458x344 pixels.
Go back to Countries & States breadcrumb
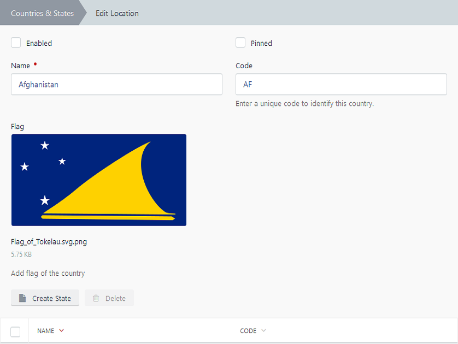click(42, 14)
